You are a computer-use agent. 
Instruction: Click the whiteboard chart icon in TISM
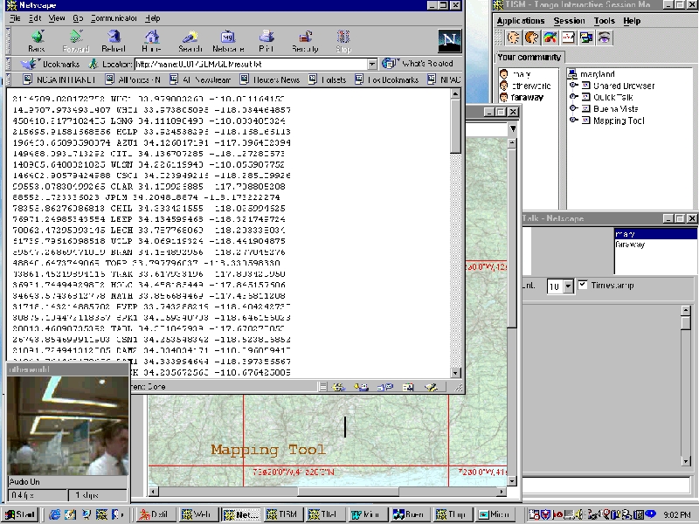click(x=568, y=38)
